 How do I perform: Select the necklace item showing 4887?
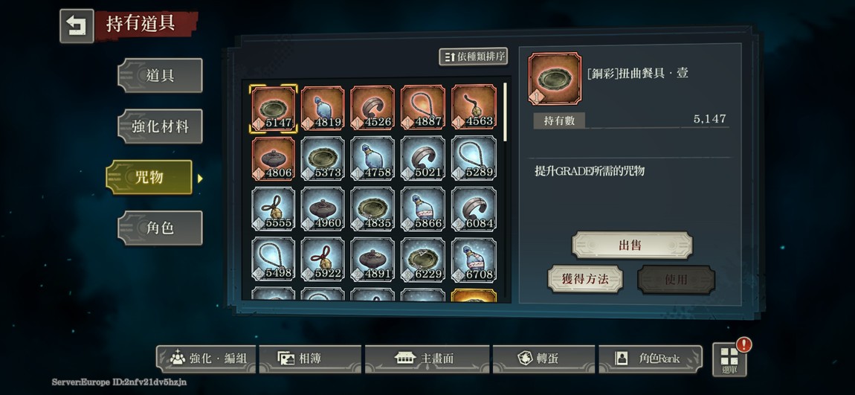[x=423, y=108]
